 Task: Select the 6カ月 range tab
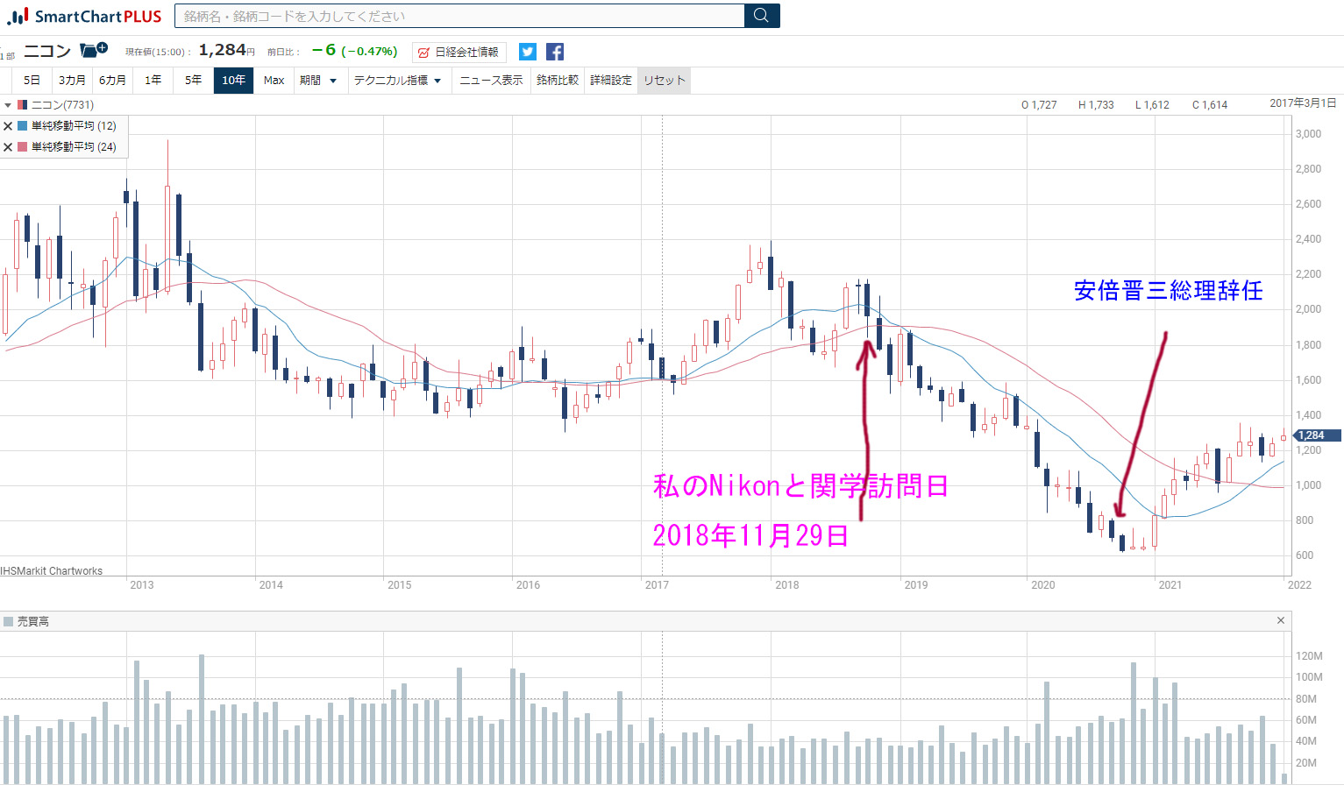pos(112,81)
